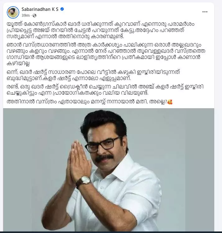Screen dimensions: 222x233
Task: Open the post via the 39m timestamp
Action: [25, 16]
